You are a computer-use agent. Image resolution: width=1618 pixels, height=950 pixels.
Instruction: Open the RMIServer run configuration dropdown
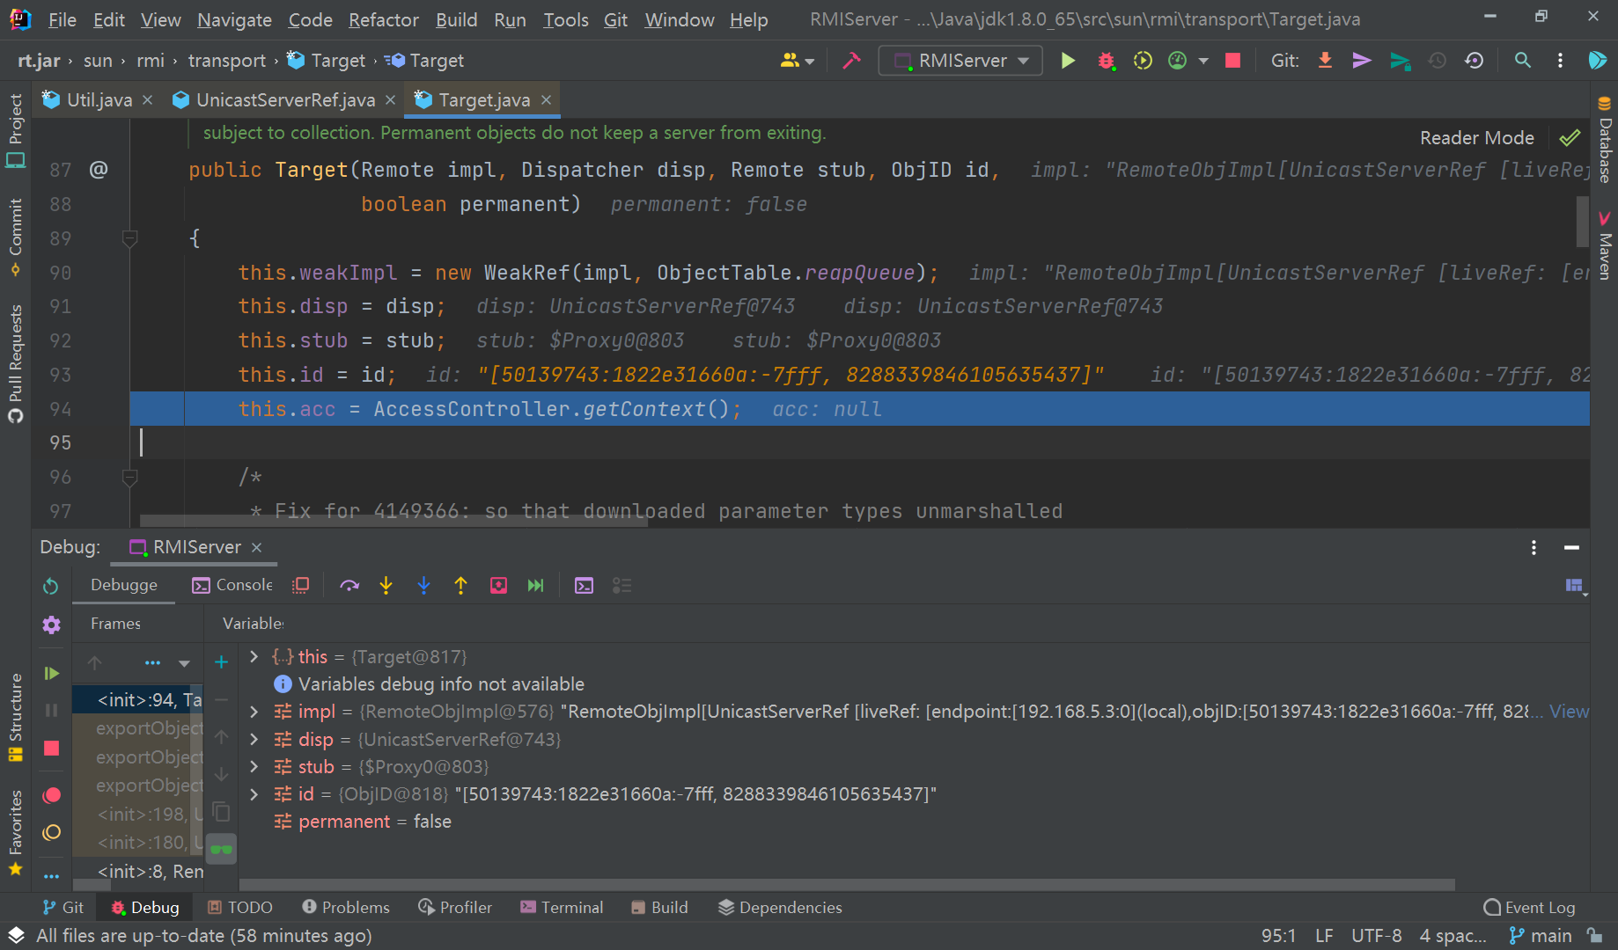coord(960,61)
